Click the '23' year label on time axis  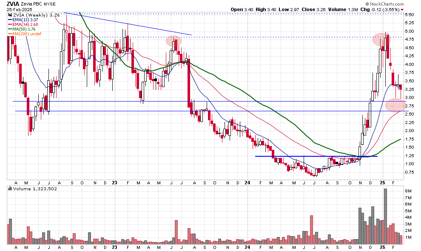(114, 181)
